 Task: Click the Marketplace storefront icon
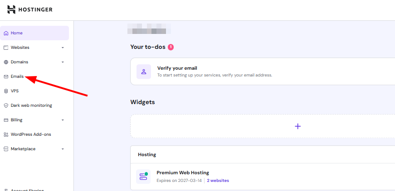click(6, 149)
